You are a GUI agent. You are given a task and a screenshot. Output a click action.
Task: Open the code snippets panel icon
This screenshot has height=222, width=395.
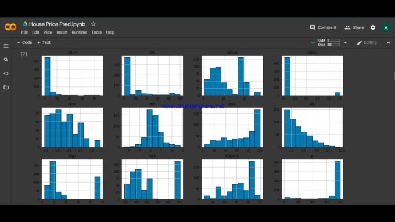6,74
